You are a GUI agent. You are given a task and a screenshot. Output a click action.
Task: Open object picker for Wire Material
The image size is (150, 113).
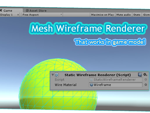(146, 85)
